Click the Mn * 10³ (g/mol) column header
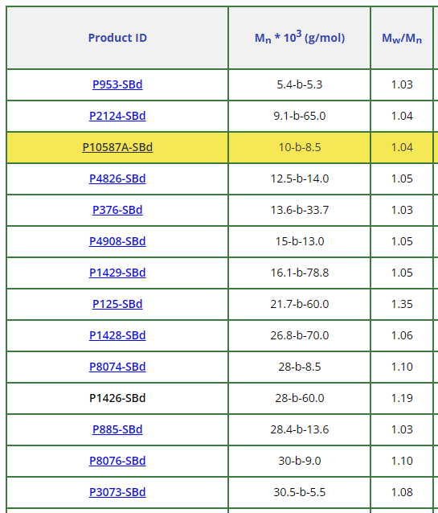This screenshot has height=513, width=438. (x=300, y=38)
